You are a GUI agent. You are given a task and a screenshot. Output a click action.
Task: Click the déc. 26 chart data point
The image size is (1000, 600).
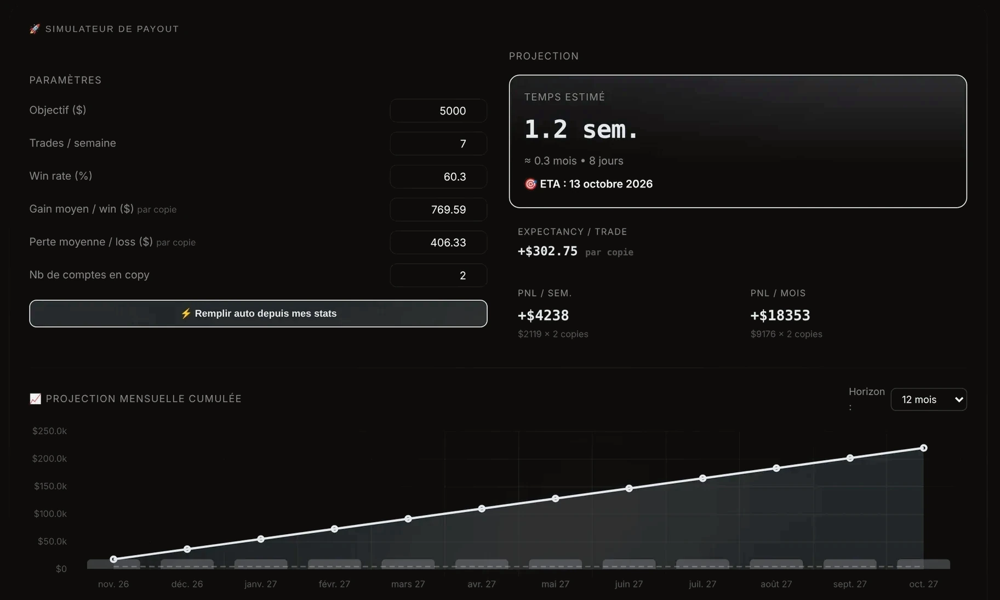[x=187, y=549]
